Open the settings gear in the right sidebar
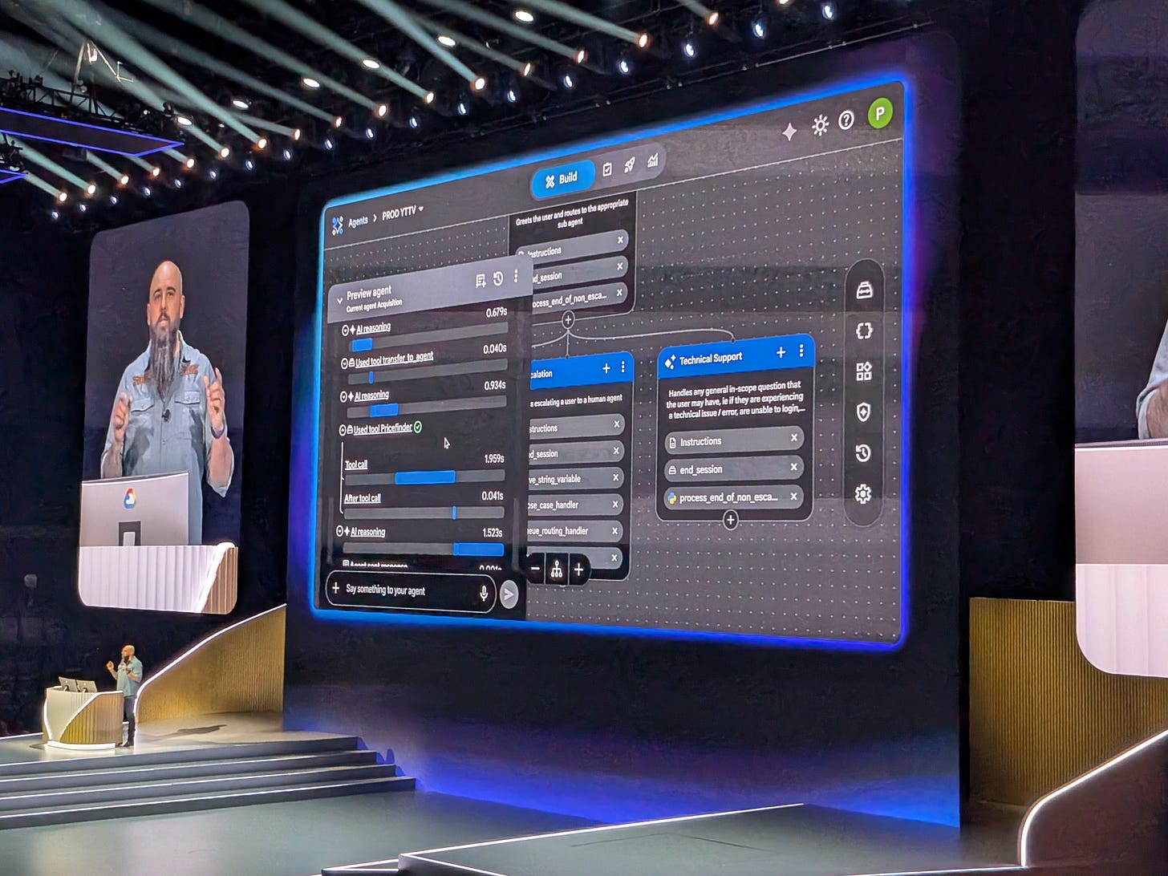This screenshot has width=1168, height=876. [863, 494]
